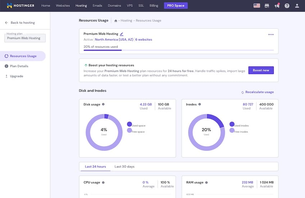Click the Inodes 20% donut chart
This screenshot has width=305, height=198.
coord(206,132)
